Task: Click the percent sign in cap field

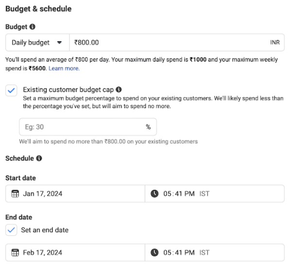Action: point(148,127)
